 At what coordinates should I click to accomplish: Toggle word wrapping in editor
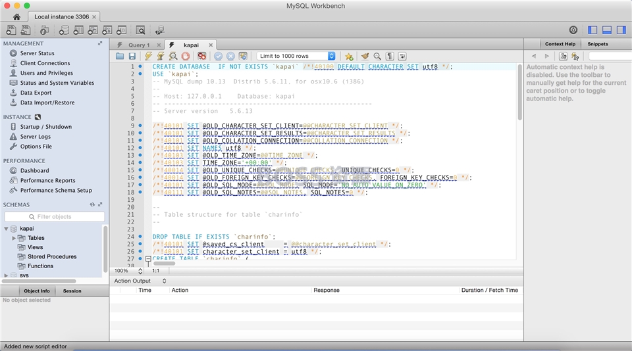tap(402, 57)
